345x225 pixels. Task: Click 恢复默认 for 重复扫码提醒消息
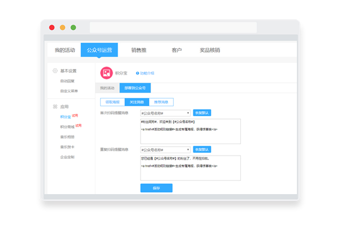coord(202,149)
